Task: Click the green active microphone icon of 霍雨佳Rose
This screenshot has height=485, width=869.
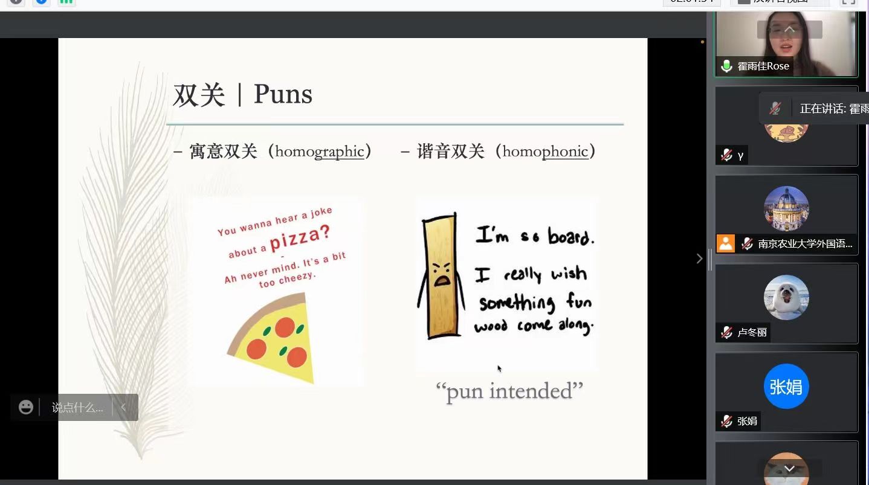Action: (726, 66)
